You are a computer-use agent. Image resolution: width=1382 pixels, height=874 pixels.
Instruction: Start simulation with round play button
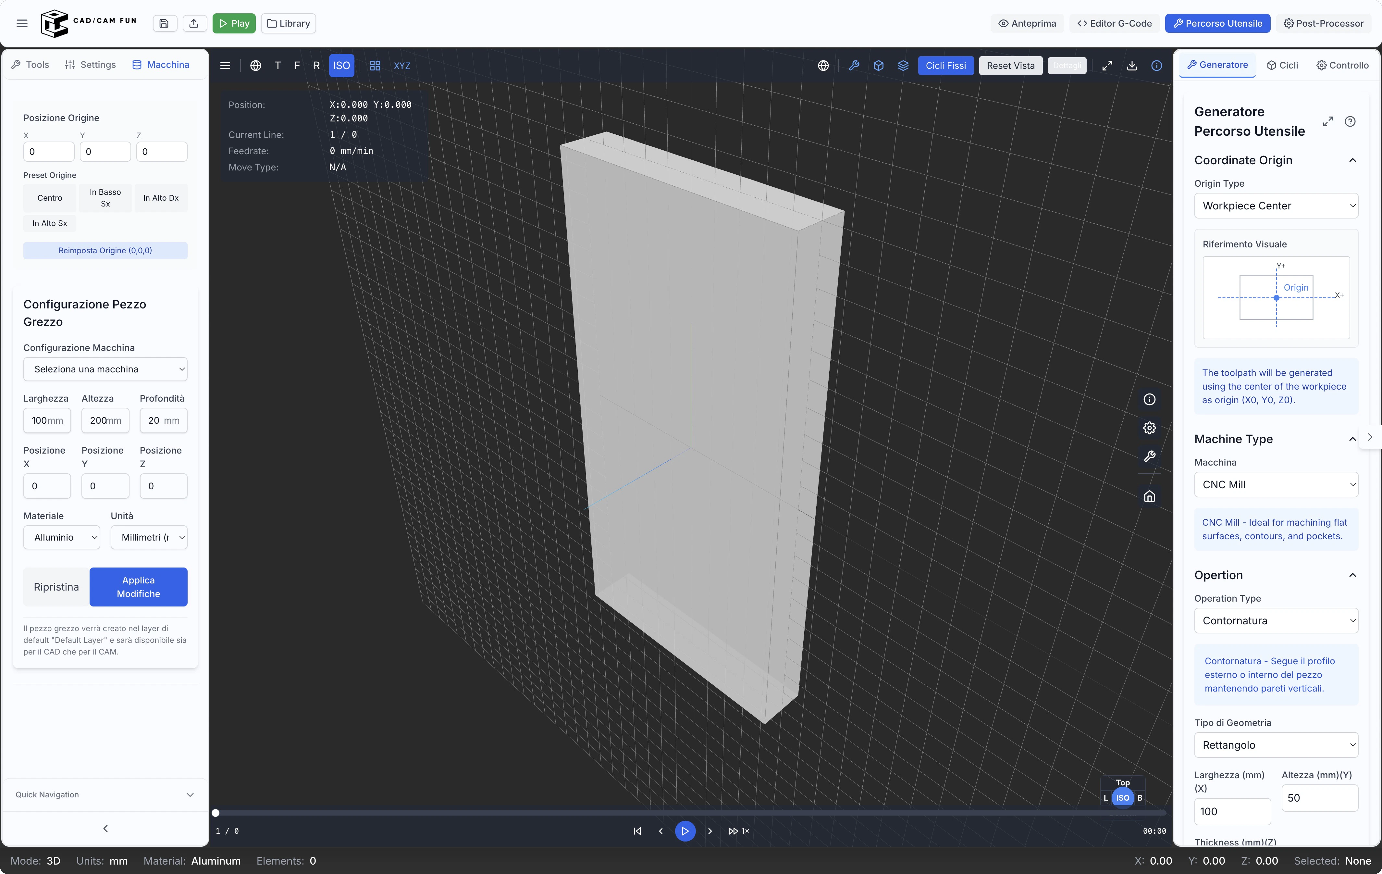[685, 831]
